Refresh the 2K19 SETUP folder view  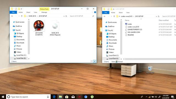click(x=66, y=16)
